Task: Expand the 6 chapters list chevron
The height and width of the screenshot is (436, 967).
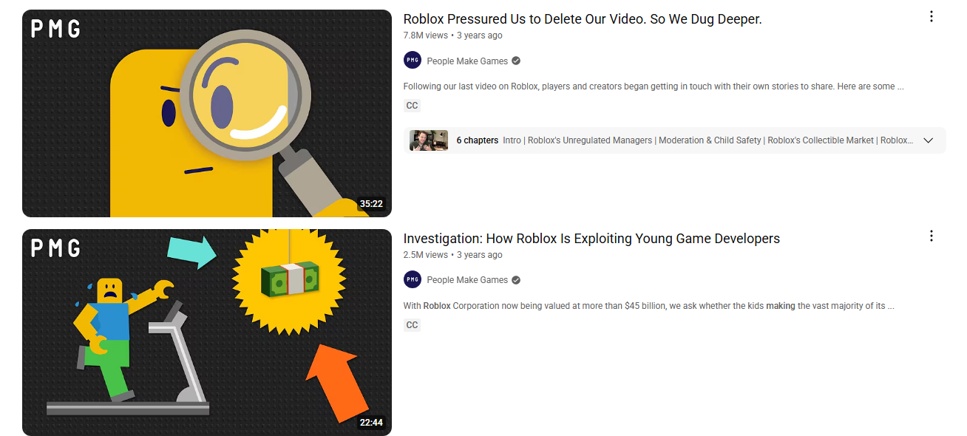Action: [x=929, y=140]
